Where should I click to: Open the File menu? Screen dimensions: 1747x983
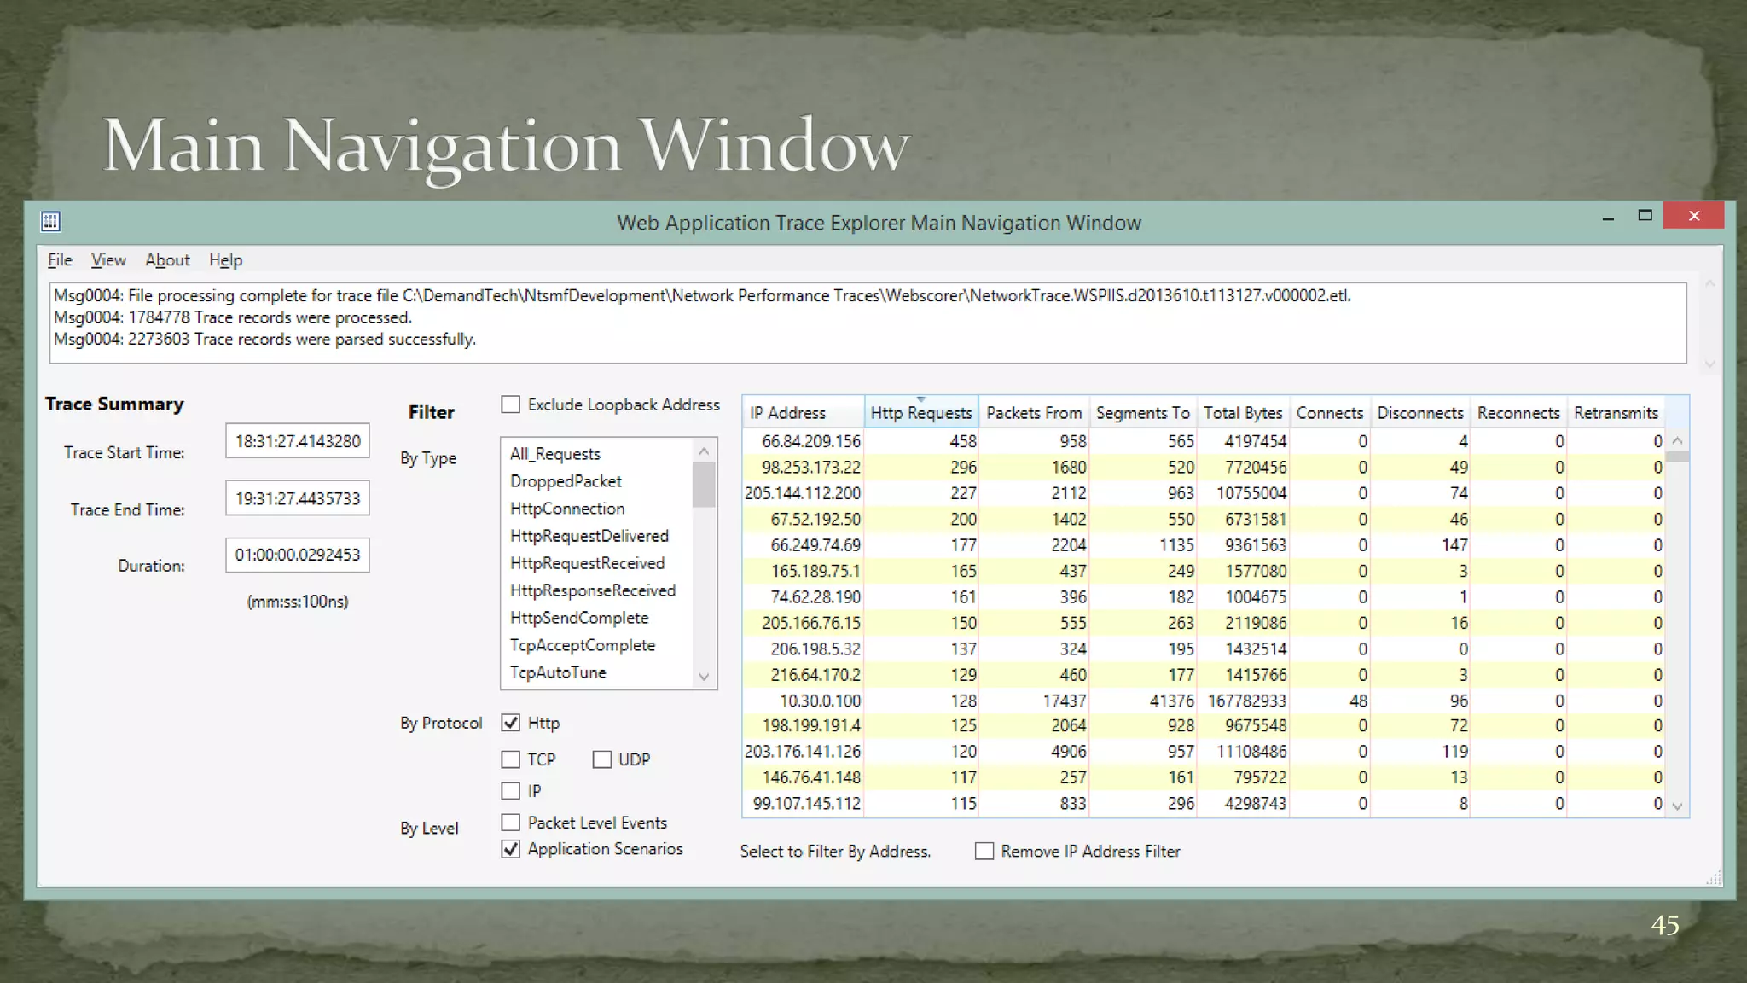pos(60,260)
